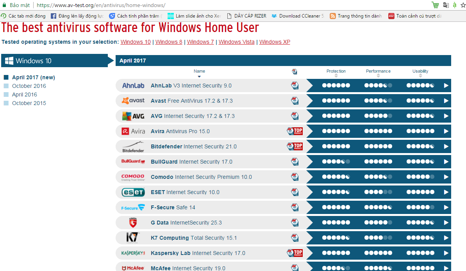The width and height of the screenshot is (466, 271).
Task: Open the 'Toàn cảnh cú trượt' bookmark
Action: [x=415, y=16]
